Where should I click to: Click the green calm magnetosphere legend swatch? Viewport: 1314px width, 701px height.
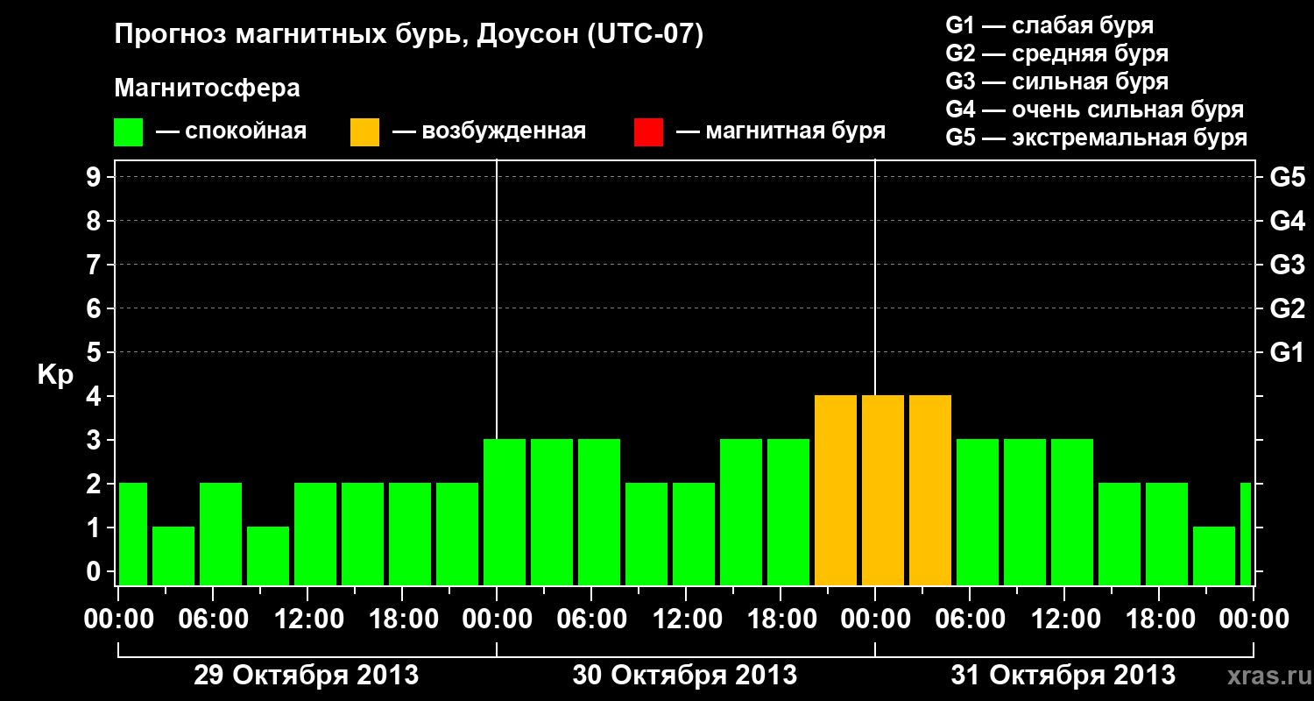point(129,132)
